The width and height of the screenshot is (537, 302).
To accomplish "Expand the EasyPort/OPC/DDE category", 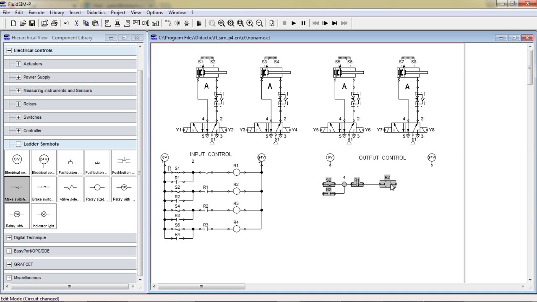I will pos(9,251).
